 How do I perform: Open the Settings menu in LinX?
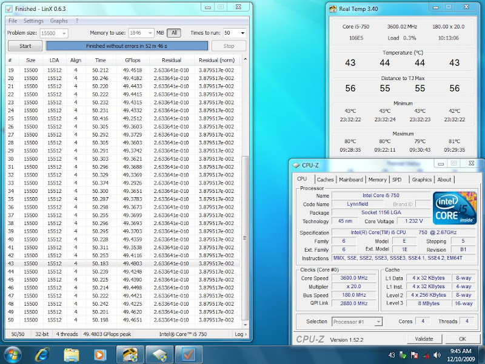tap(33, 21)
